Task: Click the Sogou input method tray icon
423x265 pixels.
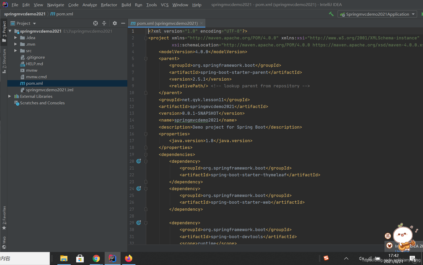Action: click(326, 258)
